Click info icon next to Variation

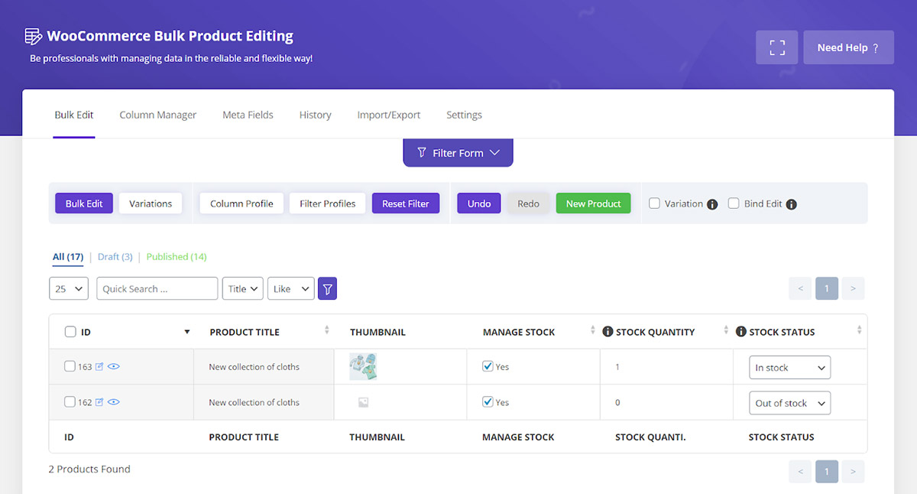point(712,204)
